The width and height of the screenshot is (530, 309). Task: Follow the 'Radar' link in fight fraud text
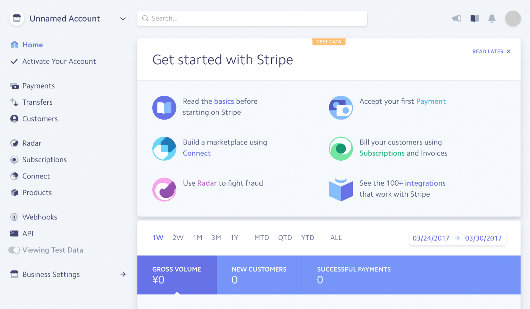tap(207, 183)
